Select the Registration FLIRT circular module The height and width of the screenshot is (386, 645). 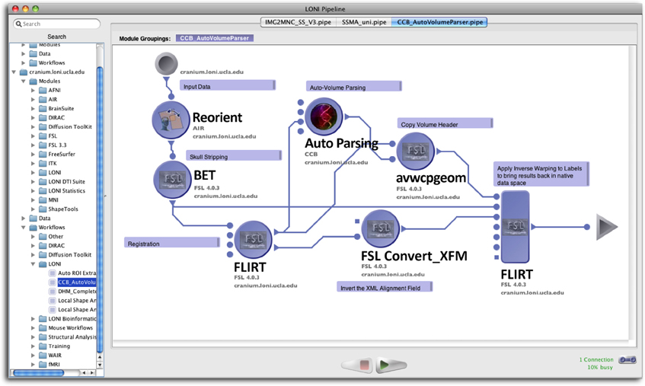(253, 240)
